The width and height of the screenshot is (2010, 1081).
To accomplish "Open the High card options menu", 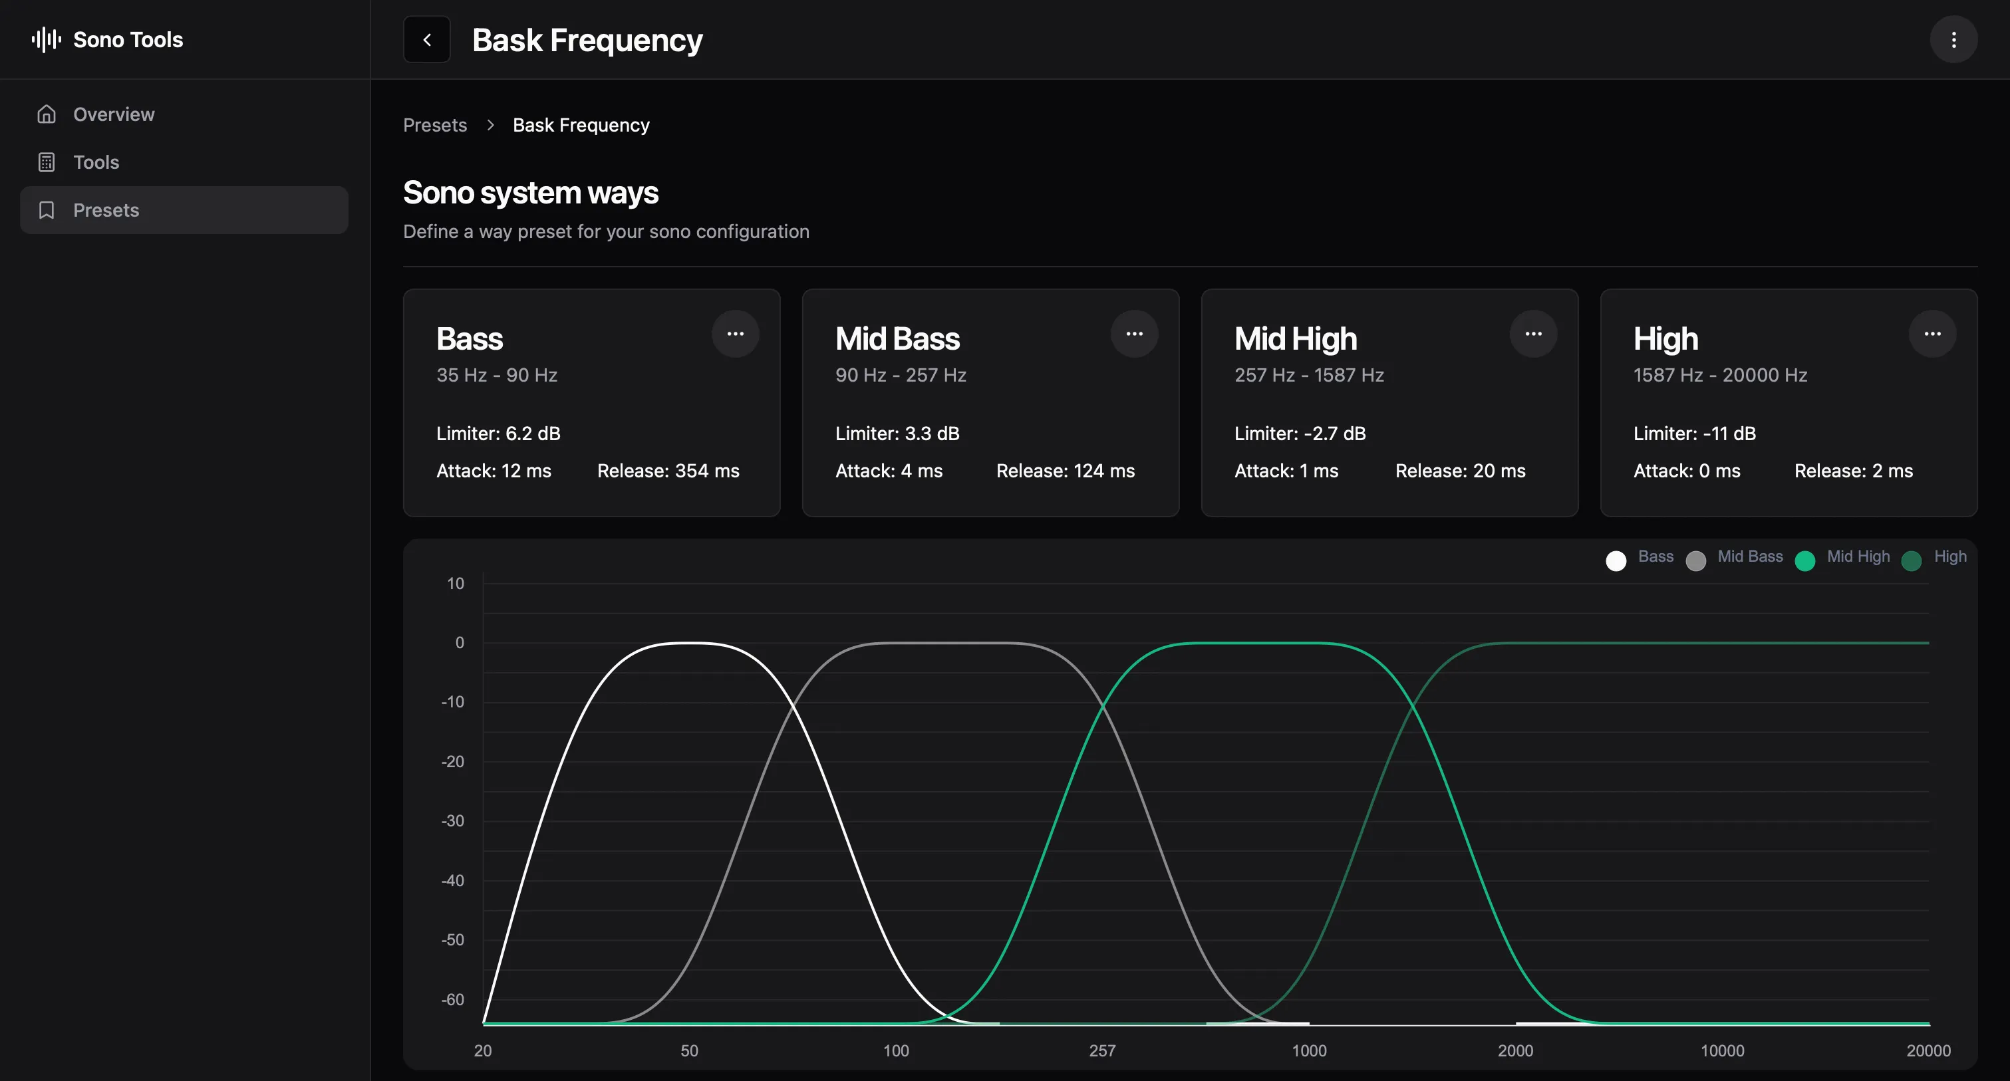I will click(1933, 334).
